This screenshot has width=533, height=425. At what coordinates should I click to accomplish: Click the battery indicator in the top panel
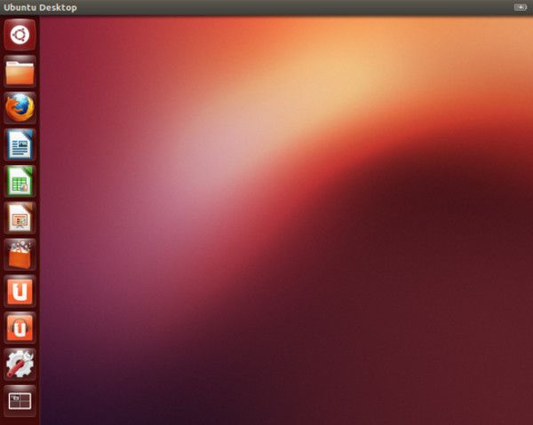pos(520,7)
